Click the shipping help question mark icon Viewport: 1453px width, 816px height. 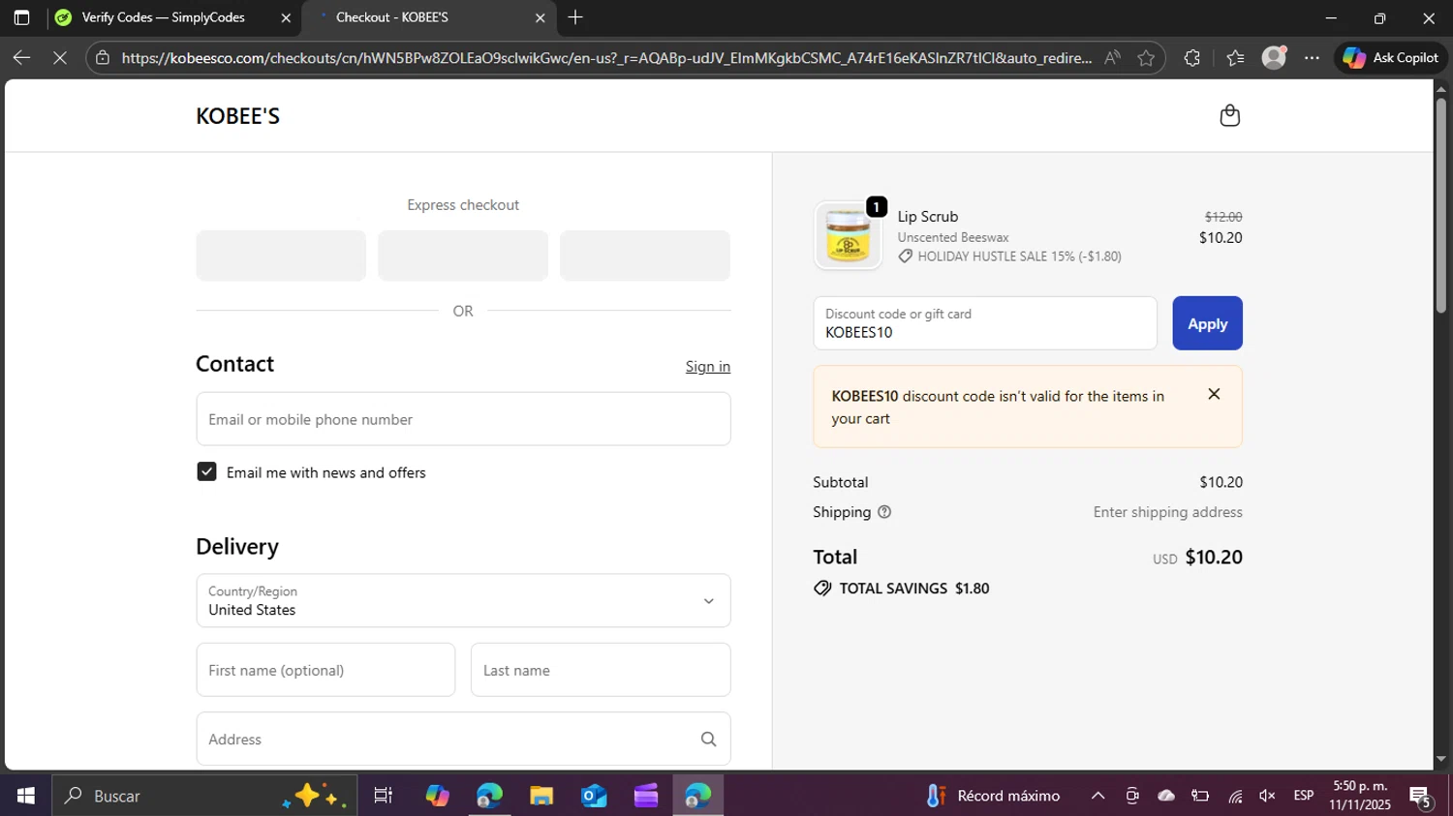click(x=884, y=512)
